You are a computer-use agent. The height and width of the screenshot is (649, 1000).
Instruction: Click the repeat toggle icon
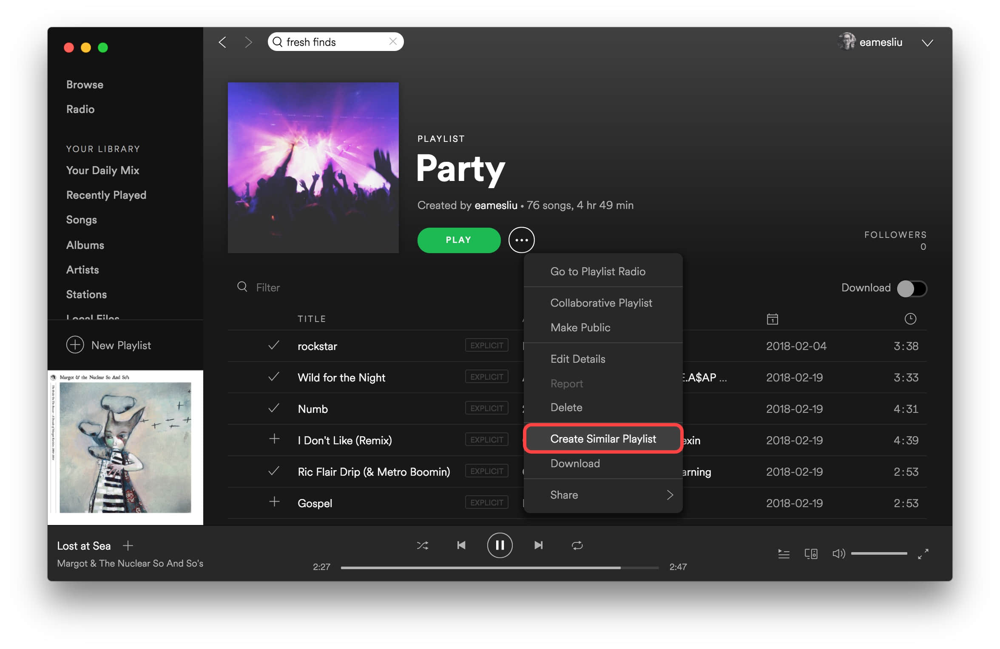(577, 545)
